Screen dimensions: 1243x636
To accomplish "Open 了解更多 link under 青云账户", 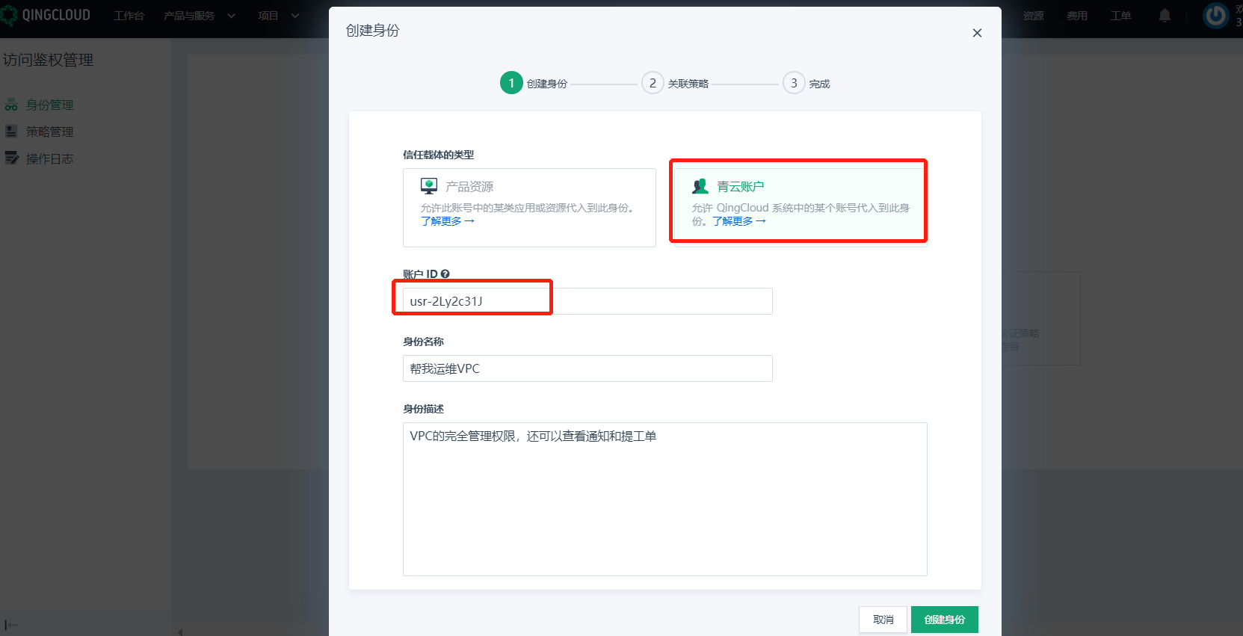I will tap(738, 221).
